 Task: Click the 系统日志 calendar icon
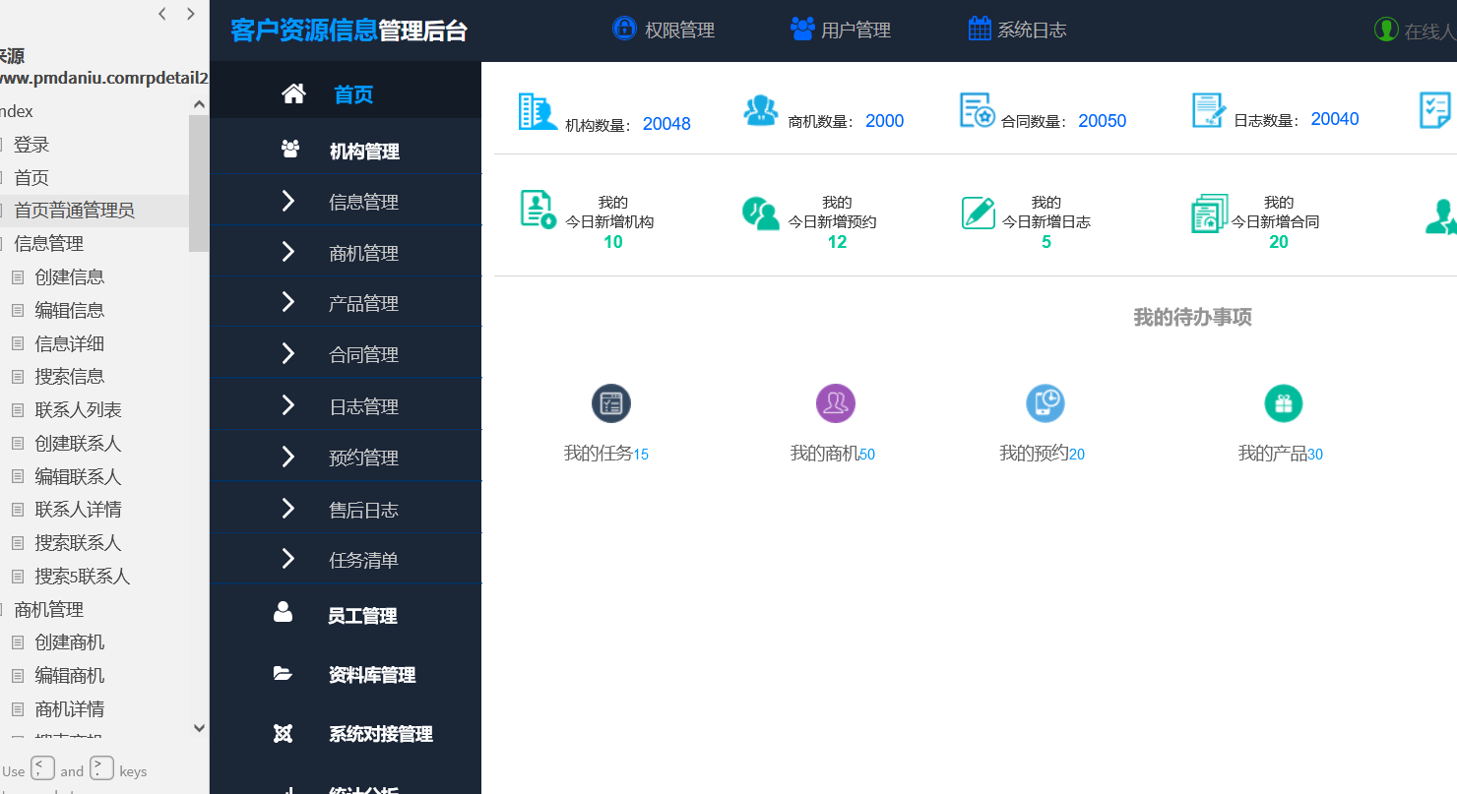click(x=980, y=29)
